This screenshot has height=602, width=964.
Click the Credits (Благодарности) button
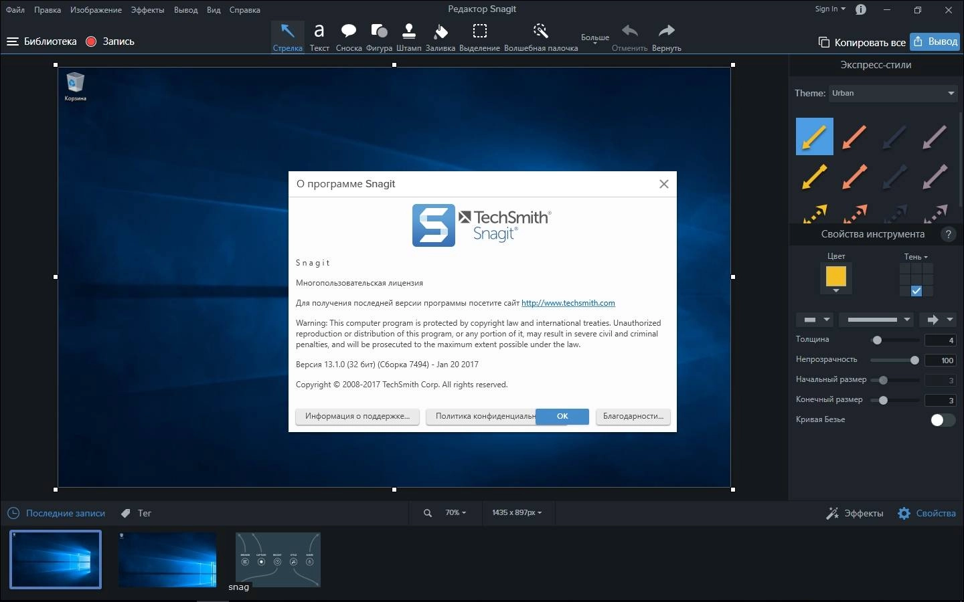click(x=633, y=416)
